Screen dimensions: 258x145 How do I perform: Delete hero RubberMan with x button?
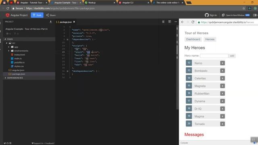tap(223, 93)
